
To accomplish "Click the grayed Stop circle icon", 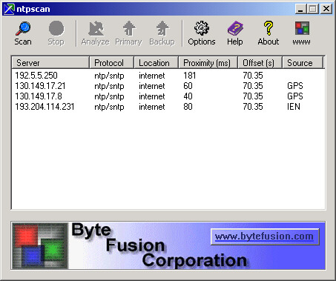I will tap(56, 28).
